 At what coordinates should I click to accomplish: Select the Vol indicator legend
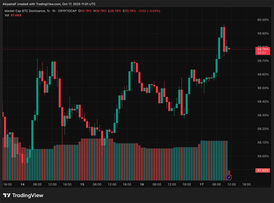[7, 15]
